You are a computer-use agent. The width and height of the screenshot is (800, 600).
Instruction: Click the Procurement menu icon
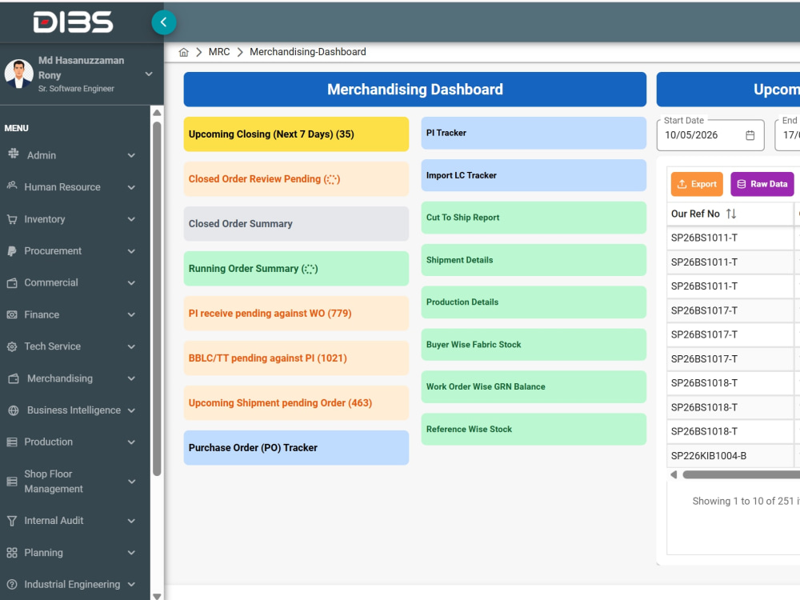[12, 251]
